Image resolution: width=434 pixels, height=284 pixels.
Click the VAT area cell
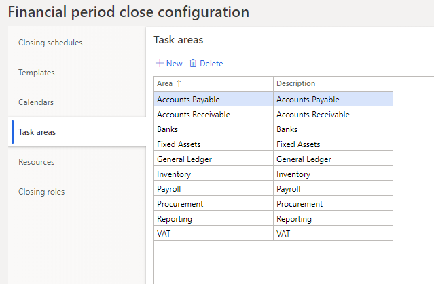165,233
